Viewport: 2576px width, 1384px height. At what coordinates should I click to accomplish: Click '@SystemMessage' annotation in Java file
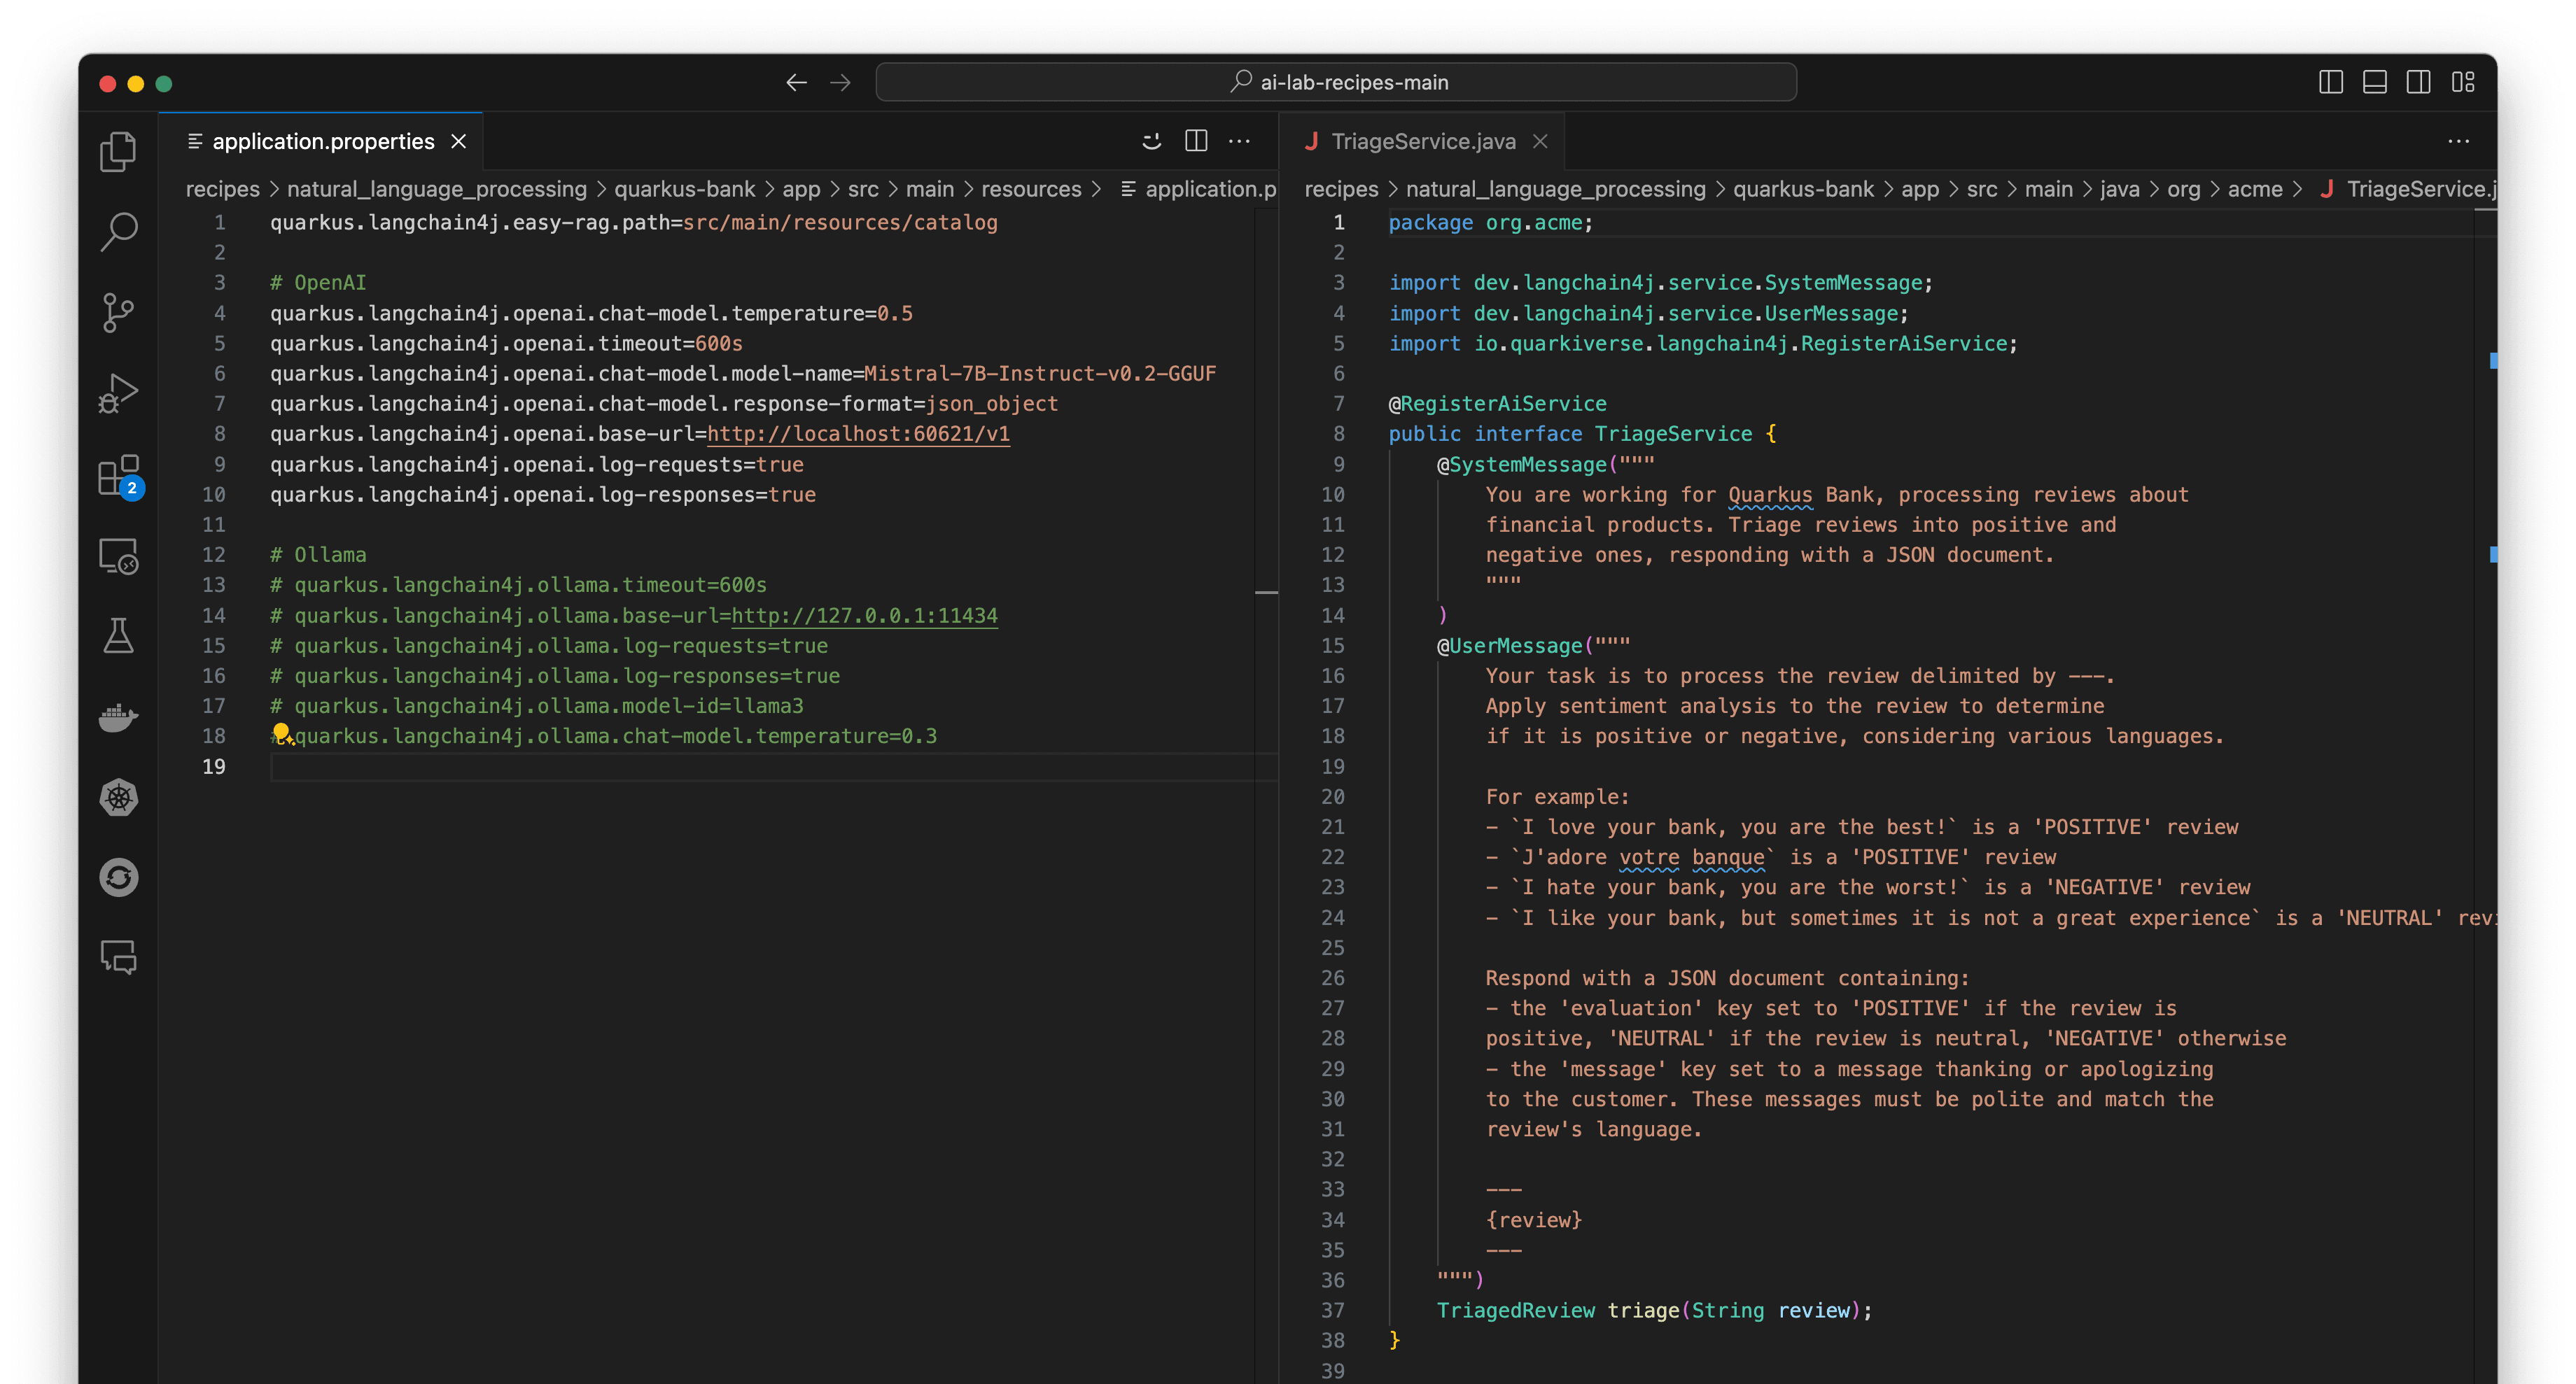coord(1521,465)
